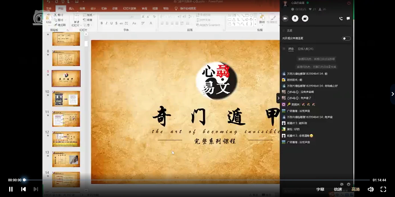Open the 幻灯片放映 Slide Show tab

(x=129, y=9)
